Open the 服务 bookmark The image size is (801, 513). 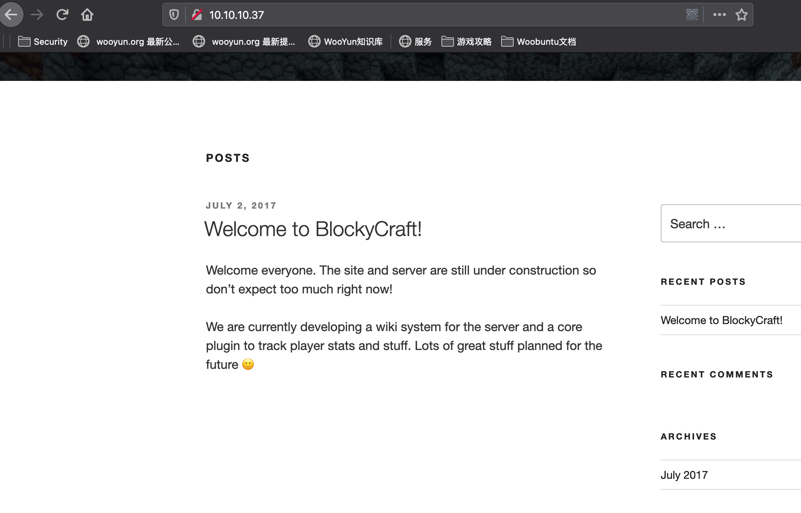point(415,42)
